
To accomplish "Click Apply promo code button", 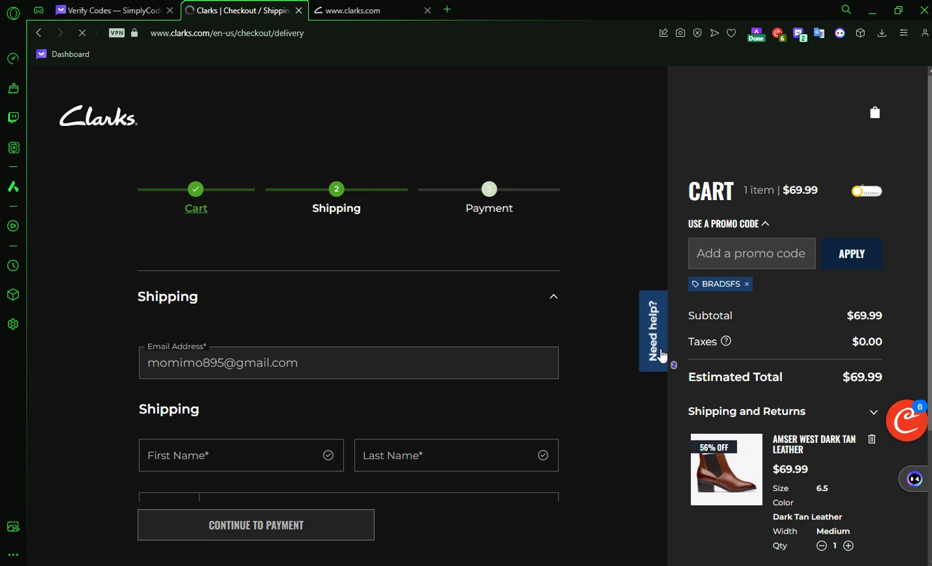I will point(851,253).
